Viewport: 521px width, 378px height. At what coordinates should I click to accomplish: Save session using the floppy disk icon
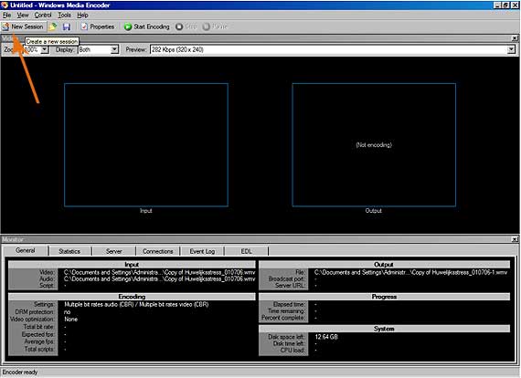click(67, 26)
